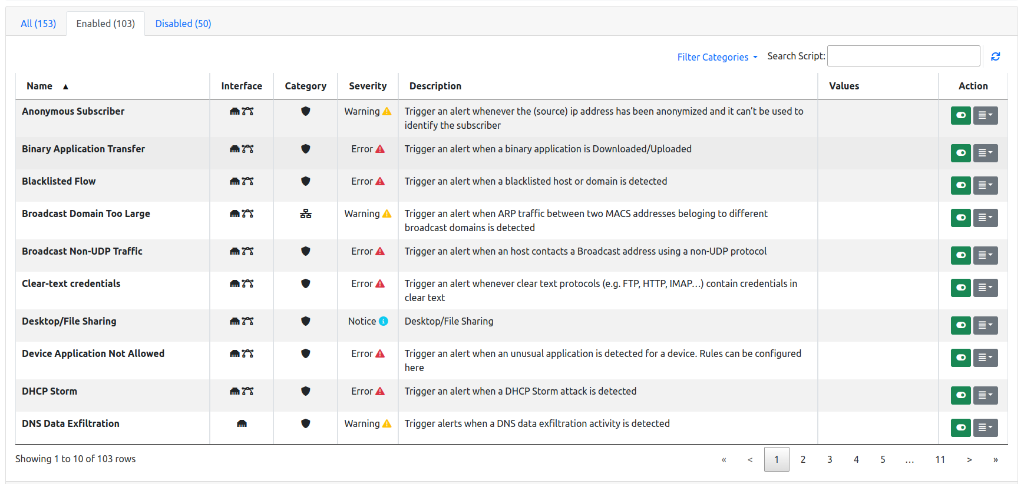Toggle the green switch for DHCP Storm

coord(960,395)
